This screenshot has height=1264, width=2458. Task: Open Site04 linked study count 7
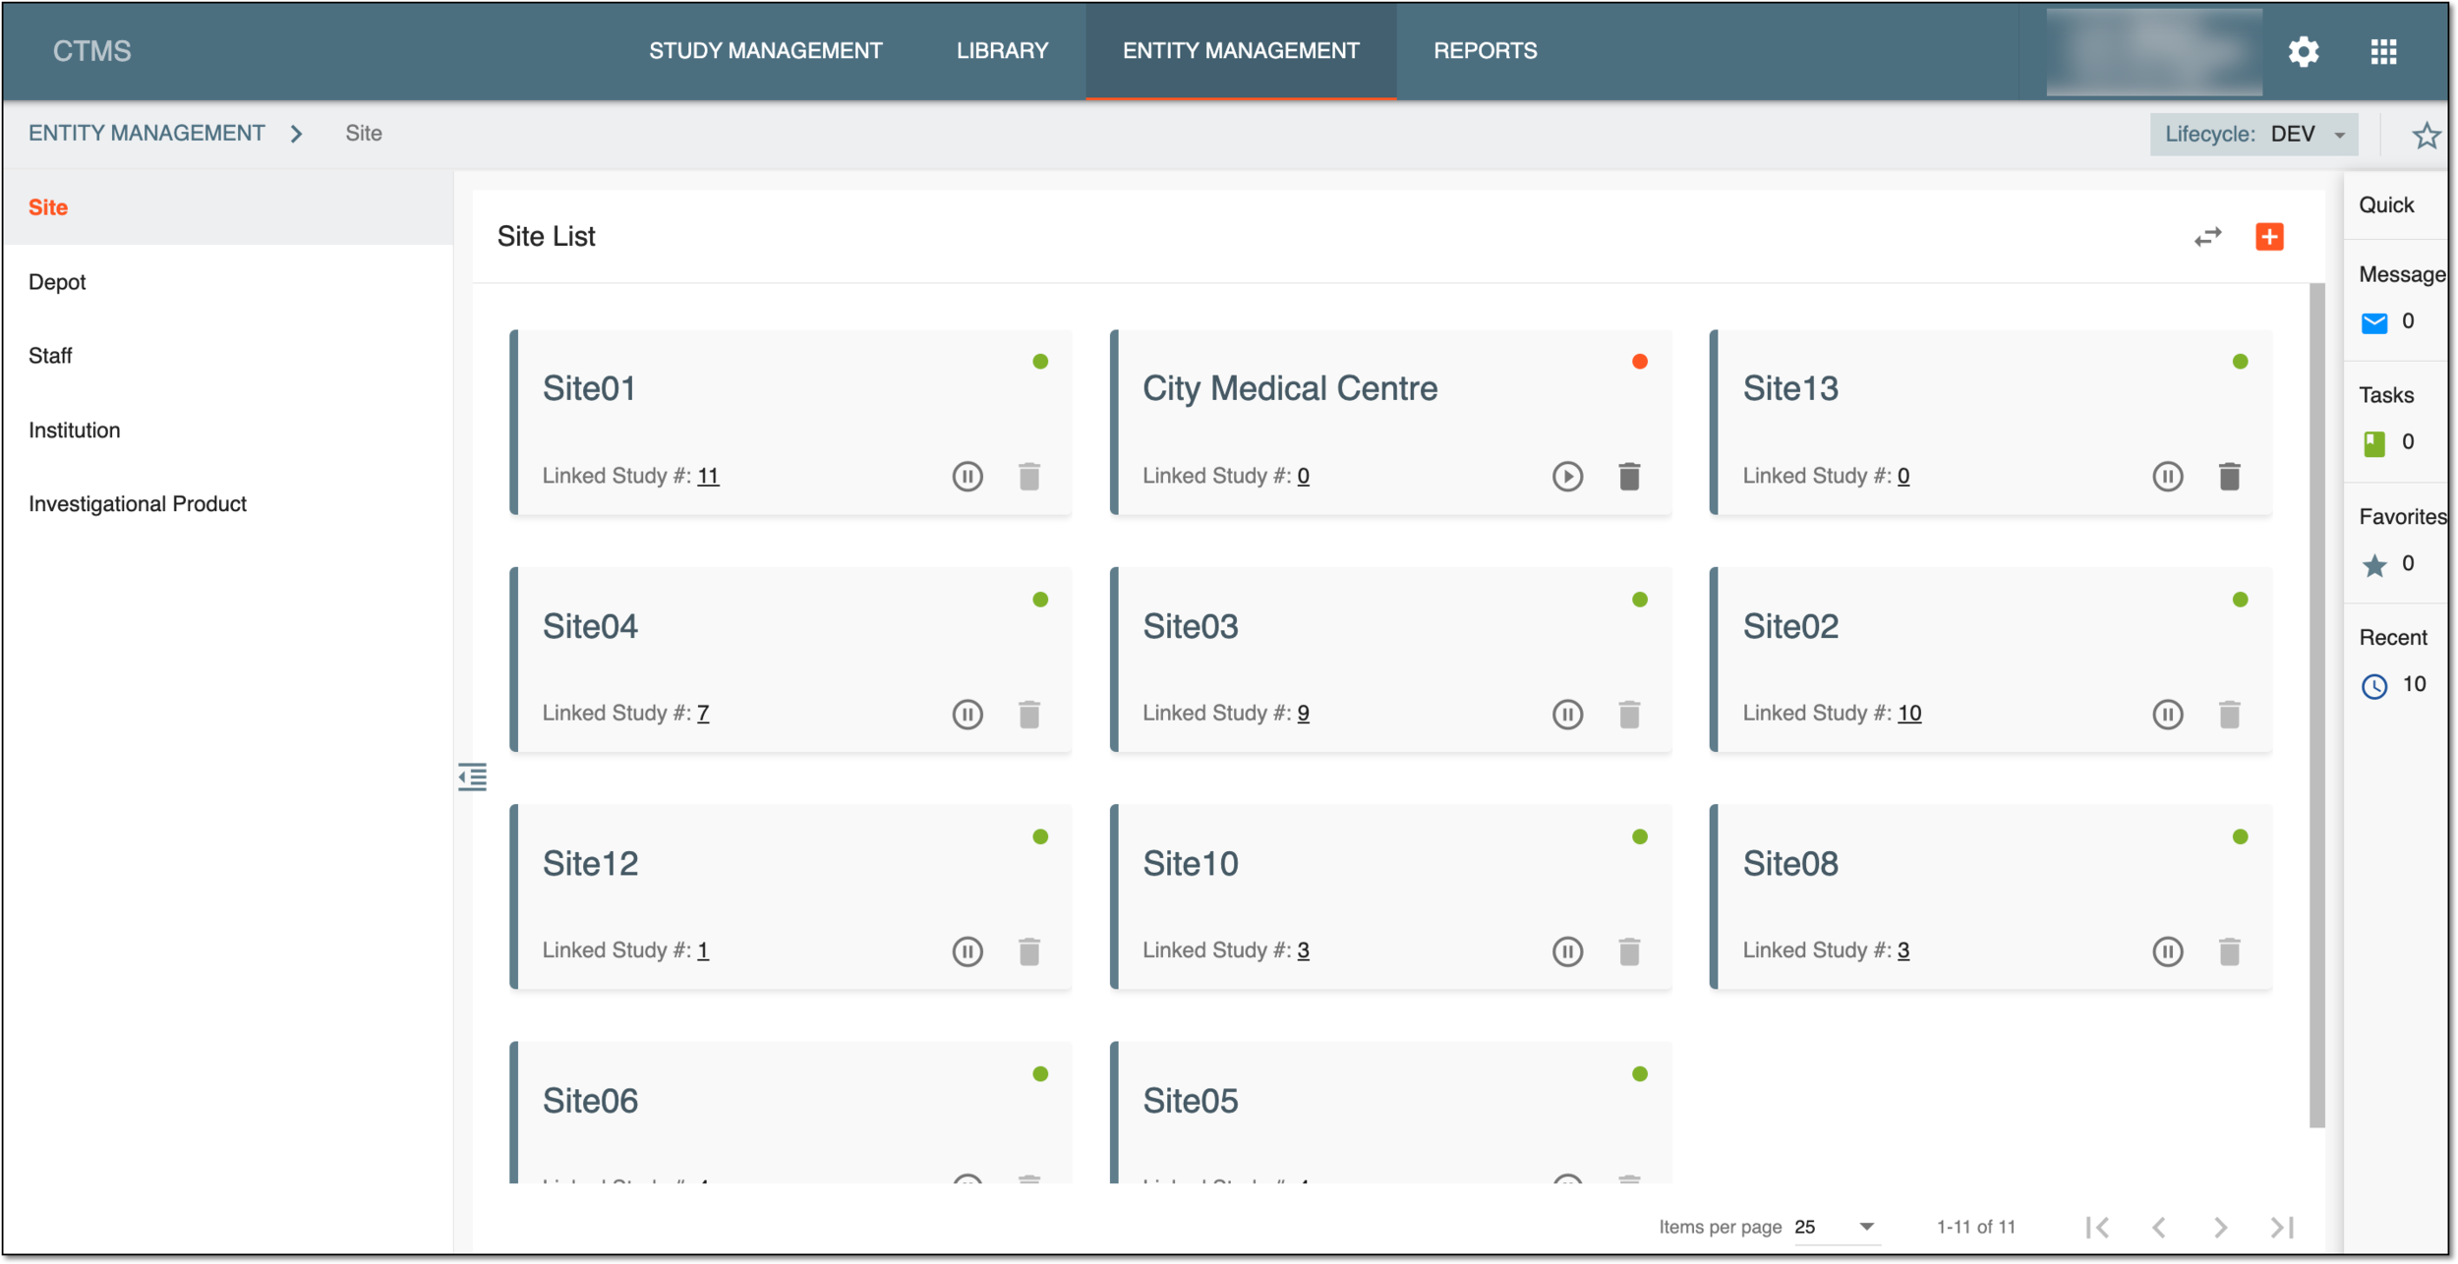coord(703,713)
